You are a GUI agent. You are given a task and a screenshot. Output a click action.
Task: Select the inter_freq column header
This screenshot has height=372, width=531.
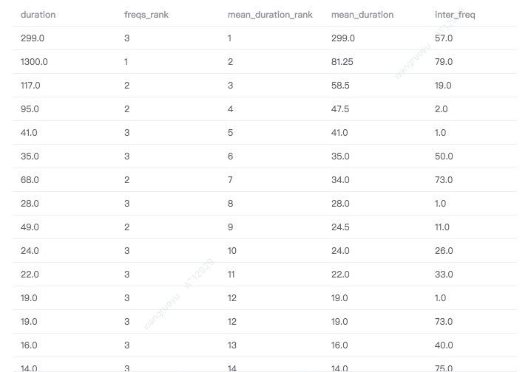point(453,15)
